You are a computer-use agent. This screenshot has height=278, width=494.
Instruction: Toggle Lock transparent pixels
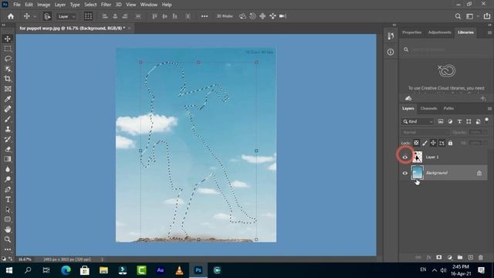coord(416,143)
